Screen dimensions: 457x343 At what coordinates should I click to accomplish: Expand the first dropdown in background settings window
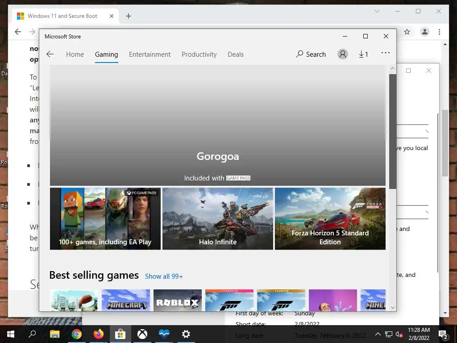click(413, 131)
